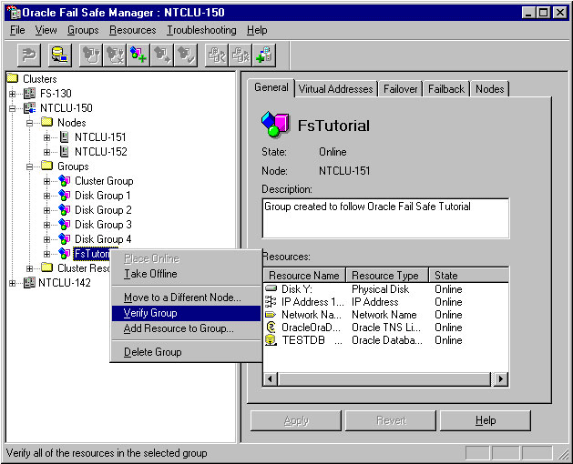Click into the Description text field

pyautogui.click(x=385, y=218)
